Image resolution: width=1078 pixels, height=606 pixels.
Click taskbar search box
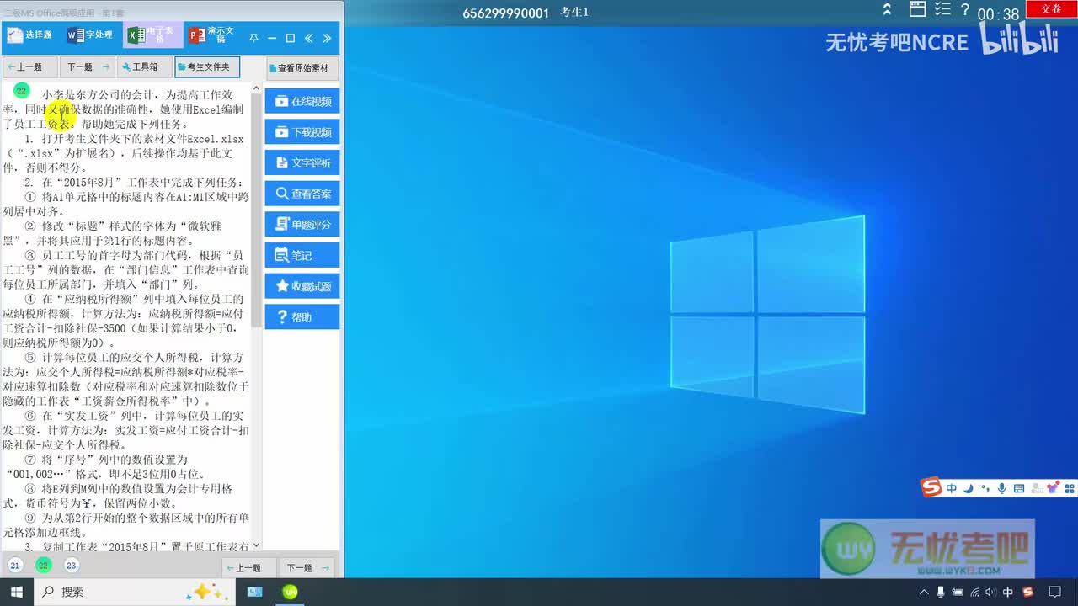click(x=136, y=593)
